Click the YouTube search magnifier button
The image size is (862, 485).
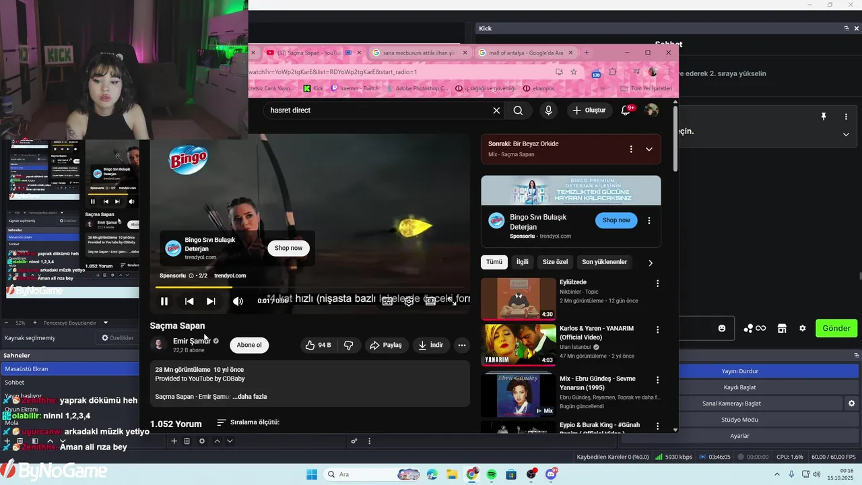(x=518, y=110)
